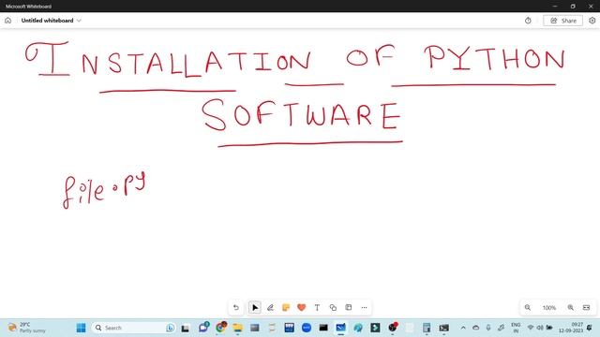Open the terminal icon on the taskbar
This screenshot has height=337, width=600.
coord(443,328)
